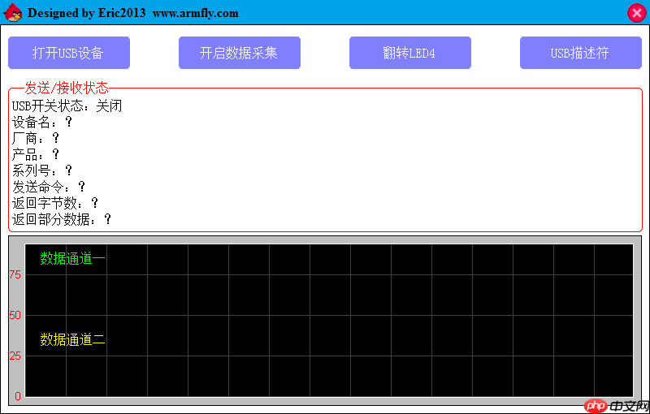
Task: Click the 厂商 status line
Action: click(x=36, y=138)
